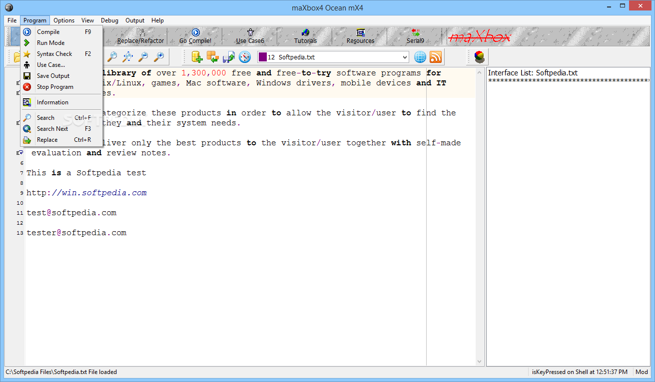
Task: Click the Serial9 toolbar button
Action: pyautogui.click(x=415, y=37)
